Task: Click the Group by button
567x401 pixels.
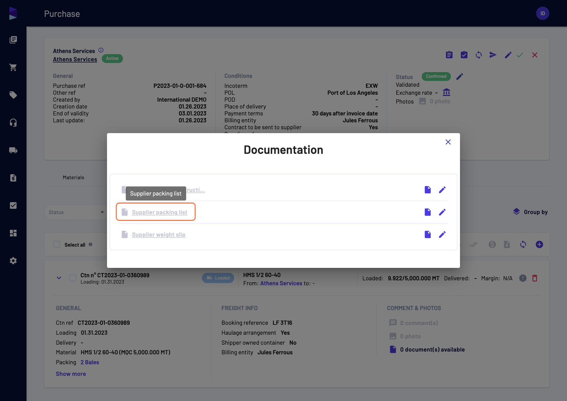Action: [x=530, y=212]
